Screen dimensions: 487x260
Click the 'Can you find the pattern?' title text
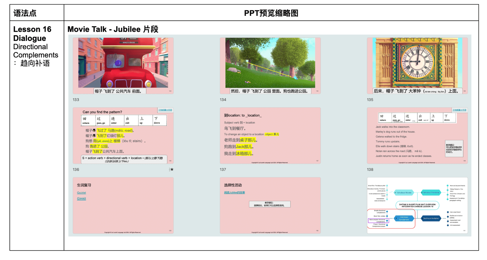click(102, 112)
